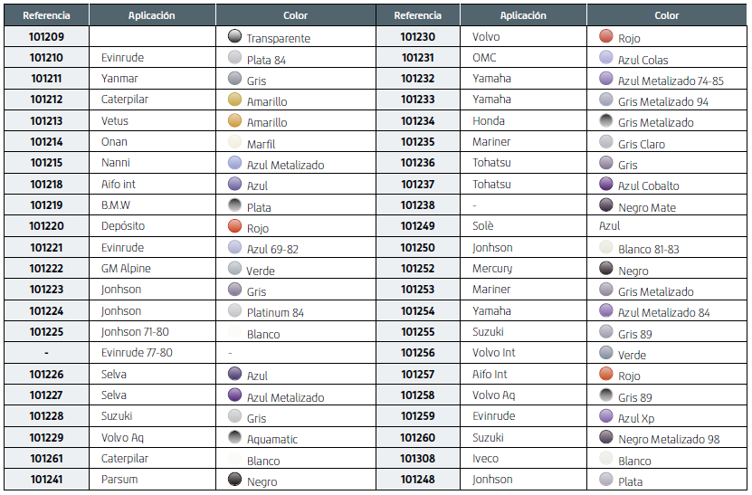The height and width of the screenshot is (495, 752).
Task: Click the Aquamatic gradient swatch
Action: tap(235, 437)
